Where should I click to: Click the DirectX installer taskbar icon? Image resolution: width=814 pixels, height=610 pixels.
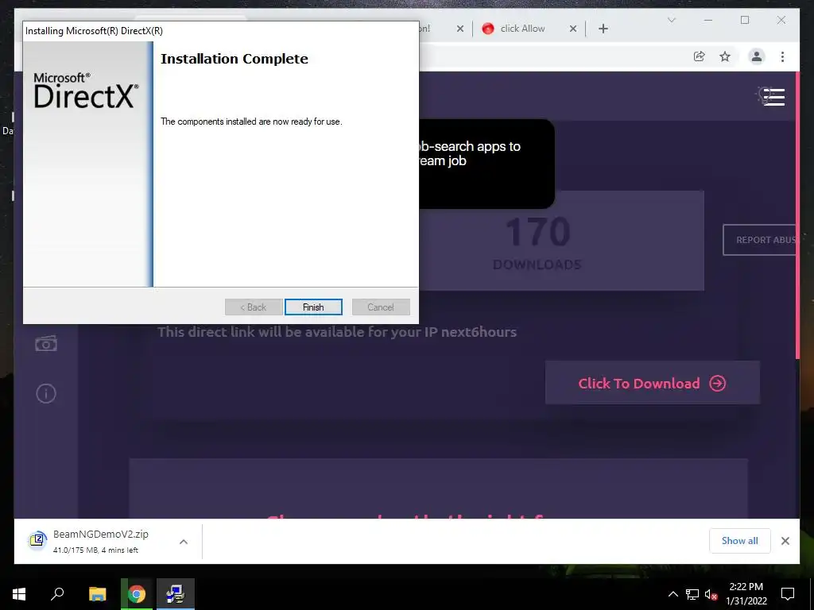[176, 594]
